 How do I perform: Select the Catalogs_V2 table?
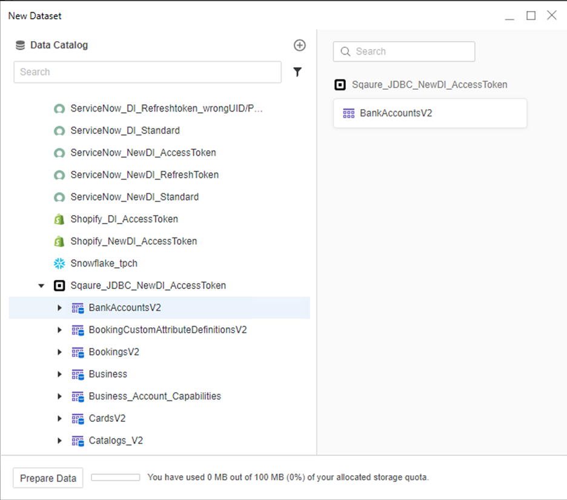(x=116, y=441)
